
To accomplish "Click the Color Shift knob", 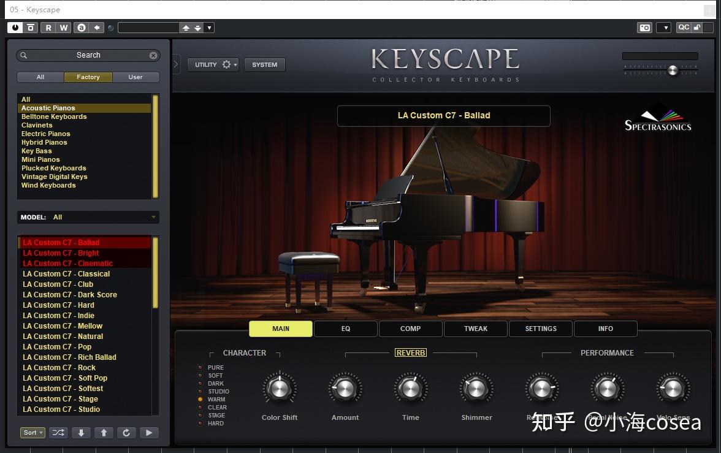I will pos(280,389).
